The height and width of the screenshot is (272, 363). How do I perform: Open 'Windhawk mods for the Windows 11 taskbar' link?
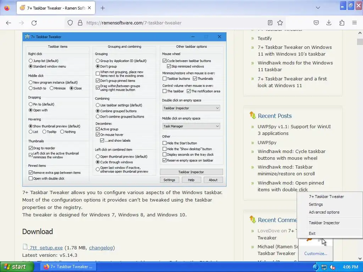(295, 66)
